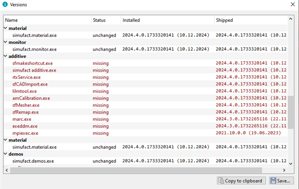Close the Versions dialog

[x=293, y=4]
